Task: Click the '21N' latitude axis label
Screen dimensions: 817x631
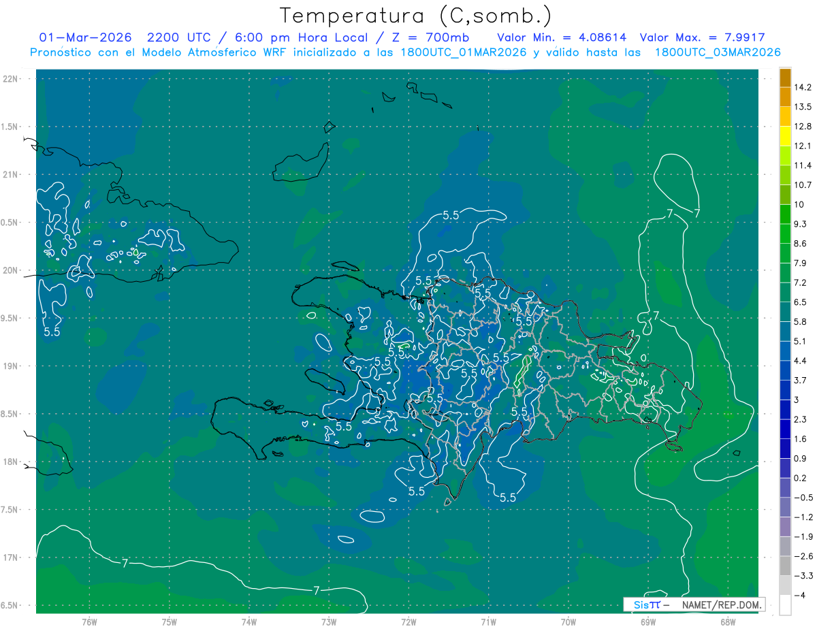Action: tap(11, 175)
